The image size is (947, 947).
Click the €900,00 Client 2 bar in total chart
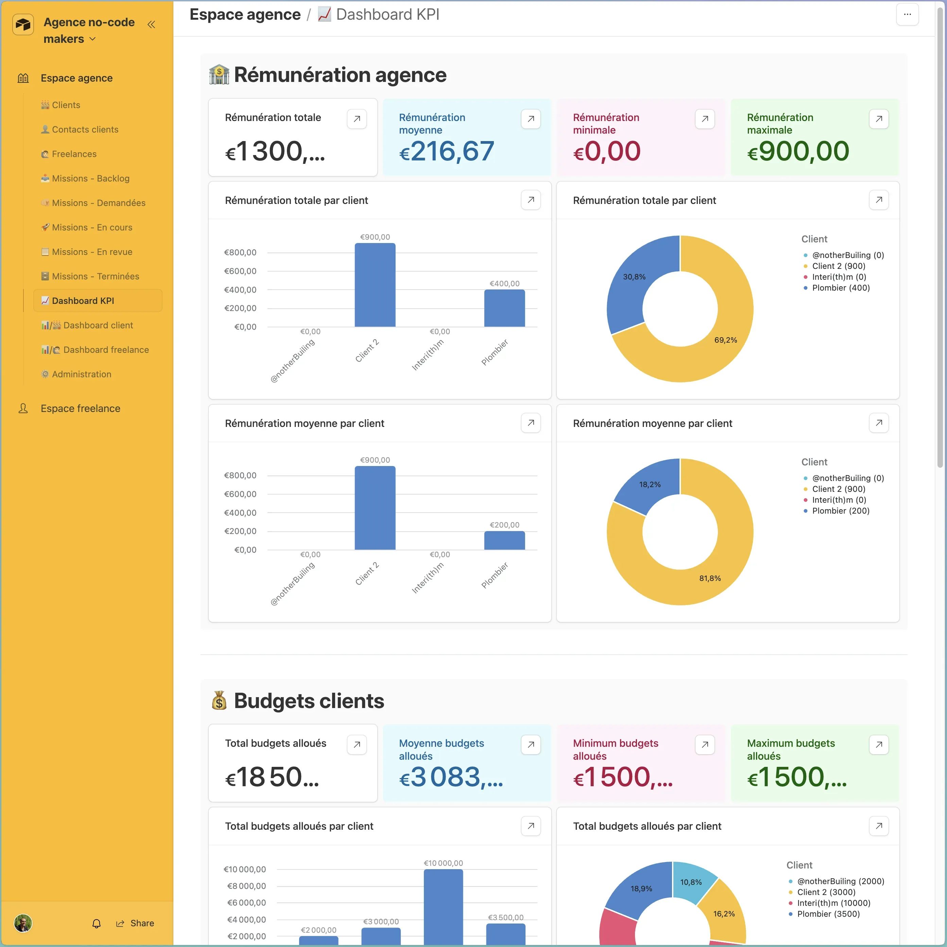tap(375, 285)
